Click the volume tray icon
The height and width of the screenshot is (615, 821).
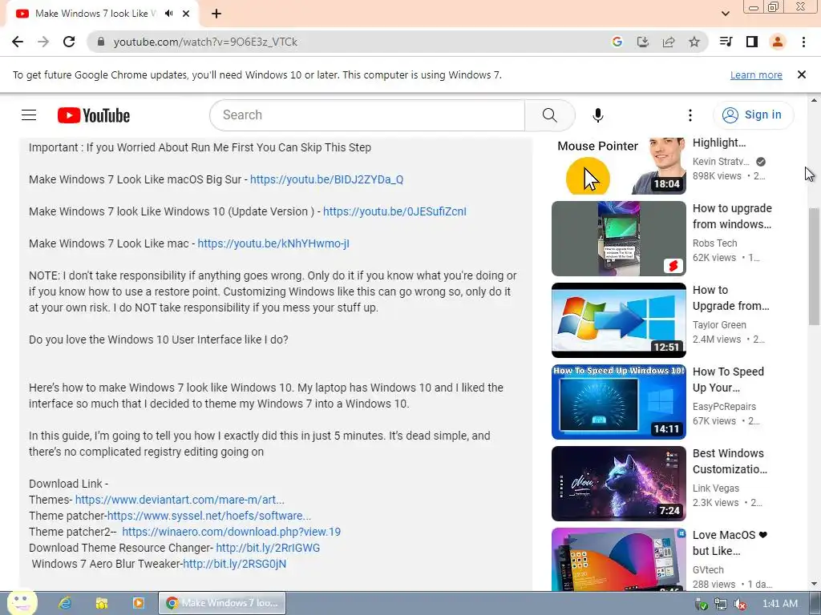point(740,604)
